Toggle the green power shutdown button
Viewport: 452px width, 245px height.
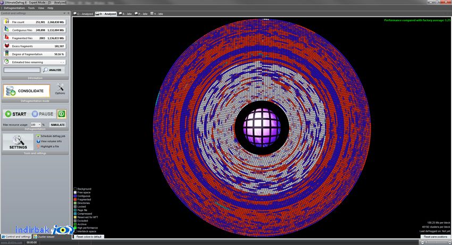[x=61, y=114]
